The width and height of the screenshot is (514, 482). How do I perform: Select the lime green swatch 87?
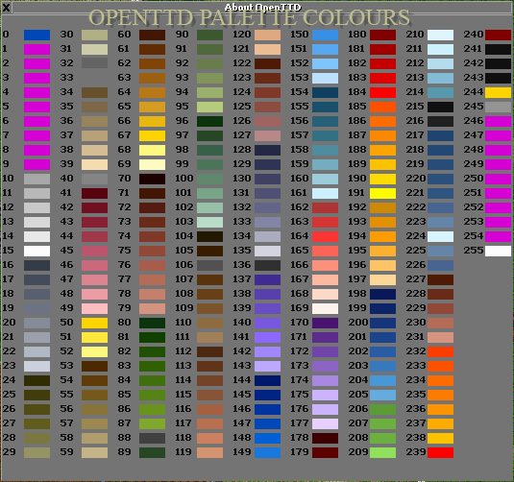click(153, 424)
